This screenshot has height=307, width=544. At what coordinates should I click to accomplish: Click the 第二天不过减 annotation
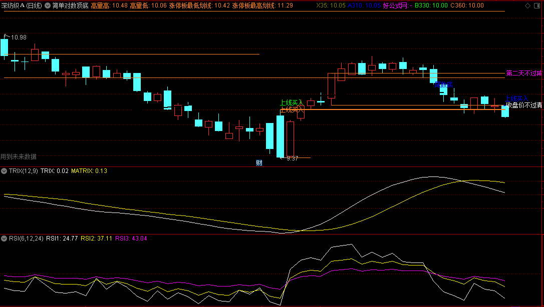pyautogui.click(x=524, y=73)
